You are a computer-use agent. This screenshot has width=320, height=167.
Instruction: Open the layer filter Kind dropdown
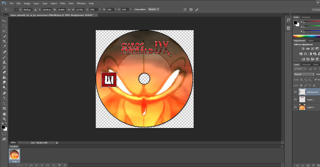(300, 69)
